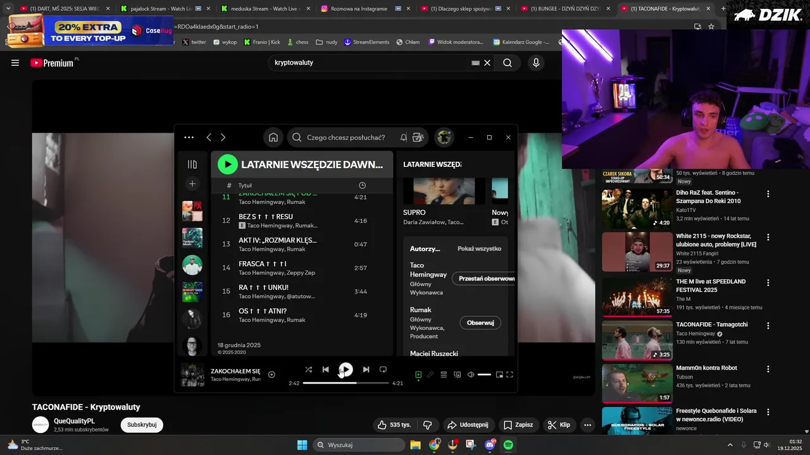Open the Spotify profile avatar menu

pos(444,137)
